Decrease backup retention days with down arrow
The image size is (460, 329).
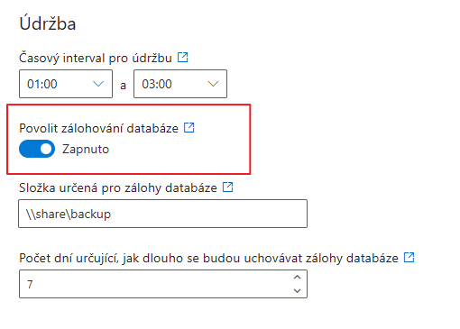pyautogui.click(x=297, y=290)
